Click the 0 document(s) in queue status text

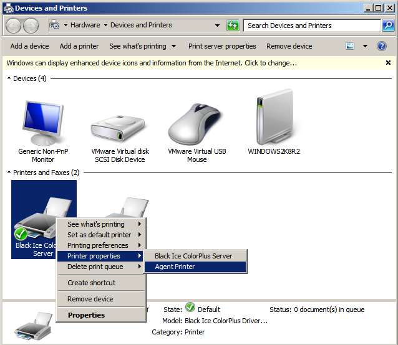click(x=329, y=310)
